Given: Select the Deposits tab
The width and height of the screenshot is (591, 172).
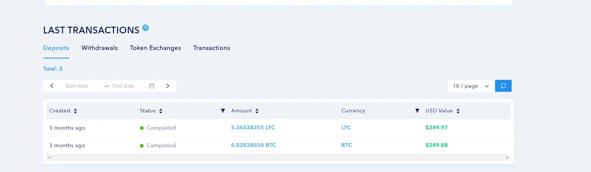Looking at the screenshot, I should tap(56, 48).
